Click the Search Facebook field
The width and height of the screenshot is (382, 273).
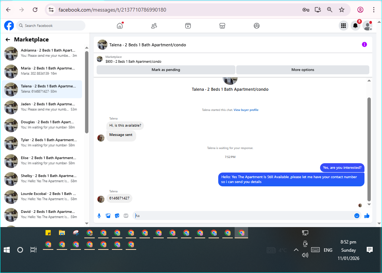(x=51, y=26)
